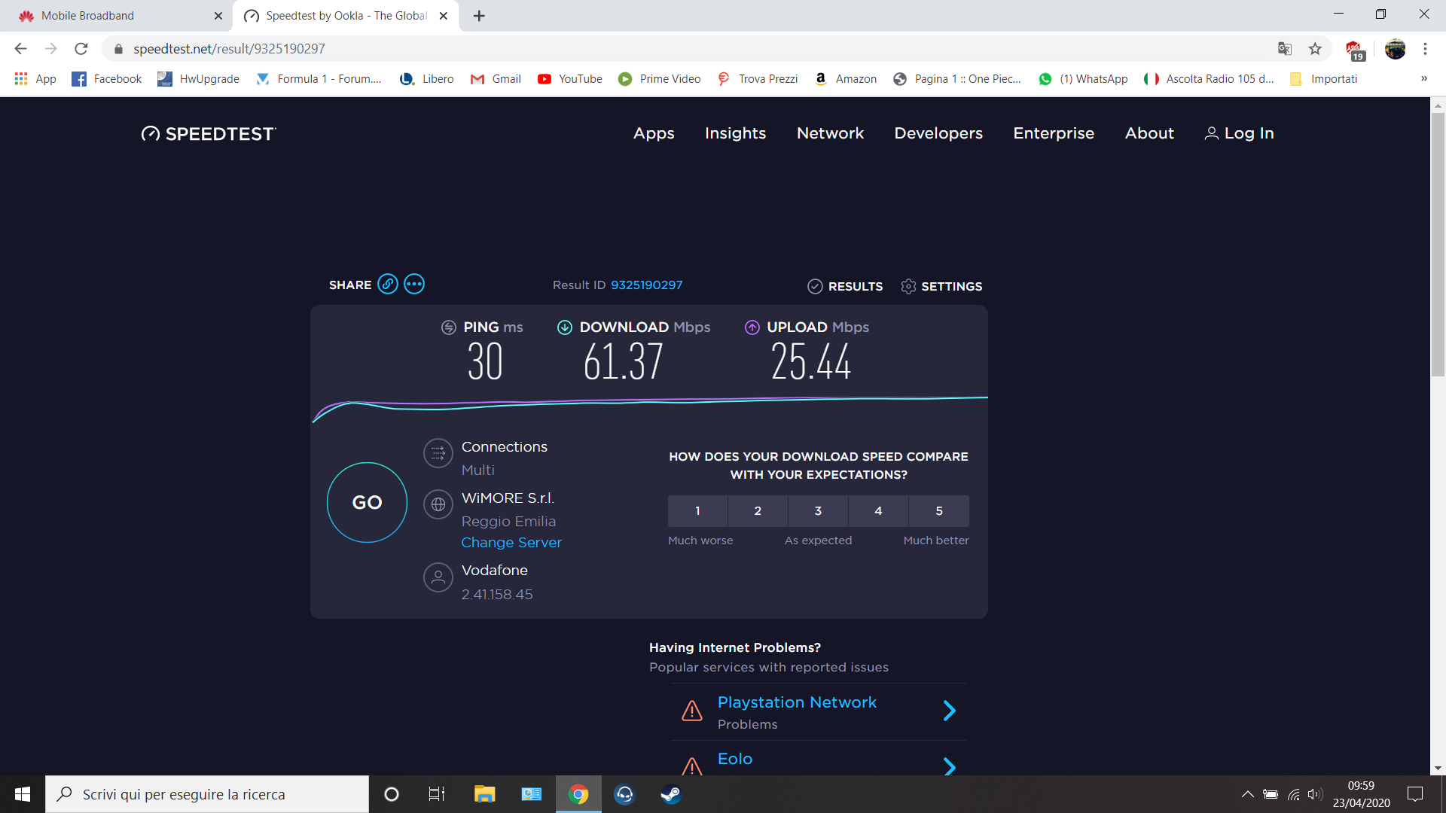This screenshot has height=813, width=1446.
Task: Click page vertical scrollbar
Action: point(1438,245)
